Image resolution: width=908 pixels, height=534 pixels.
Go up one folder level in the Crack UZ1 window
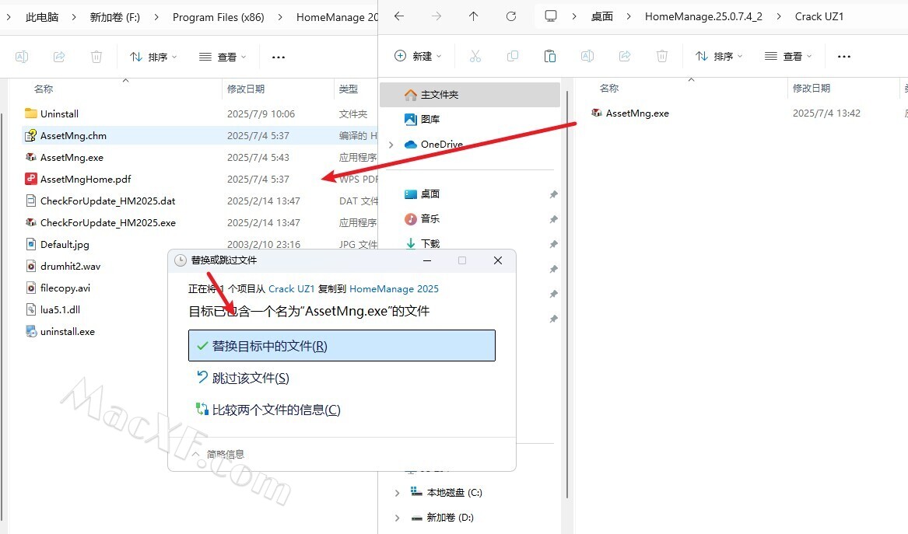[474, 16]
